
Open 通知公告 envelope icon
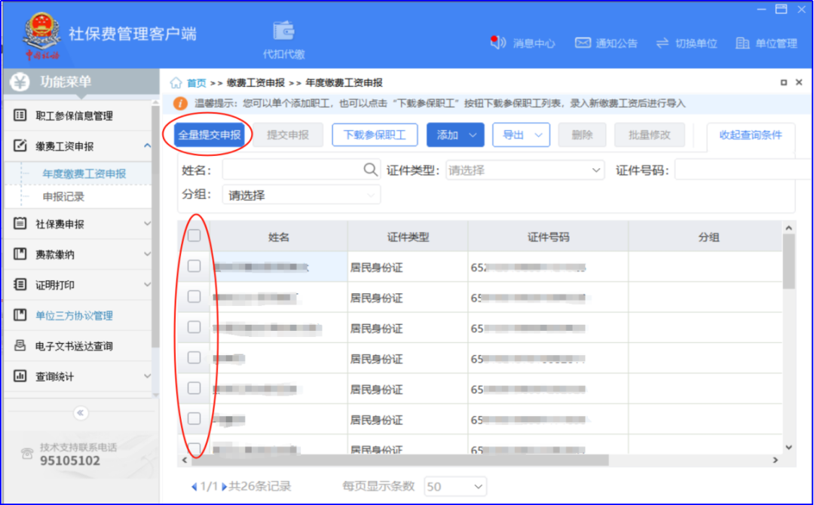[583, 43]
